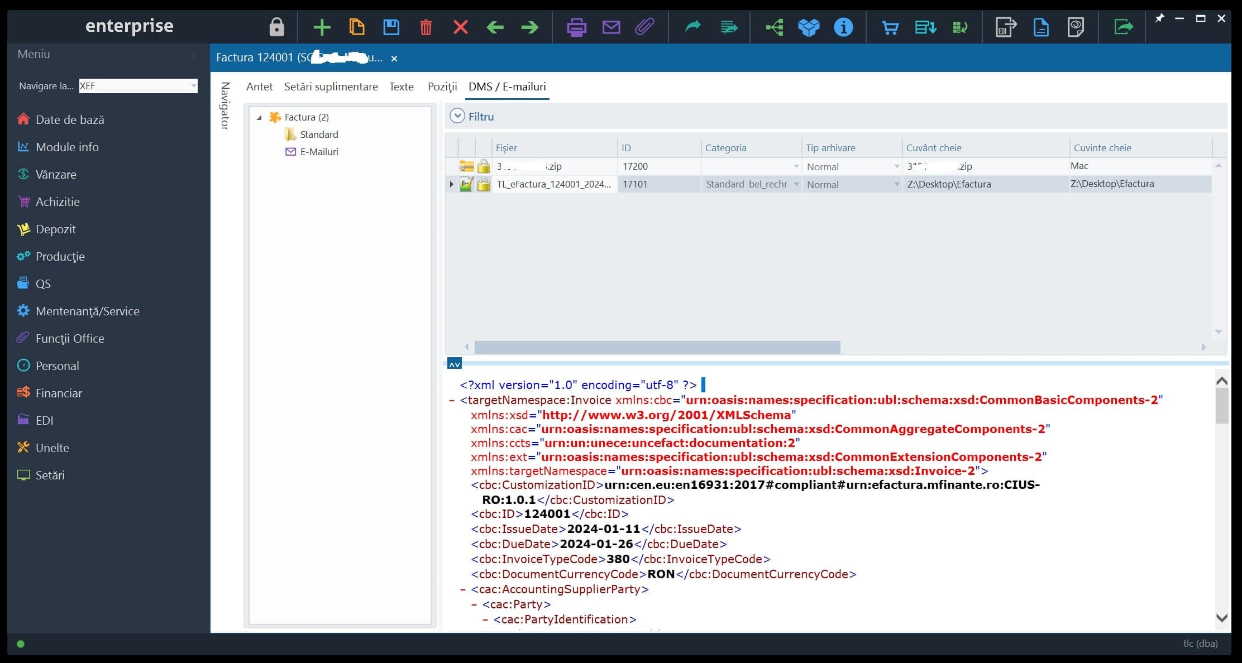Click the paperclip Attachment icon
Viewport: 1242px width, 663px height.
[645, 26]
